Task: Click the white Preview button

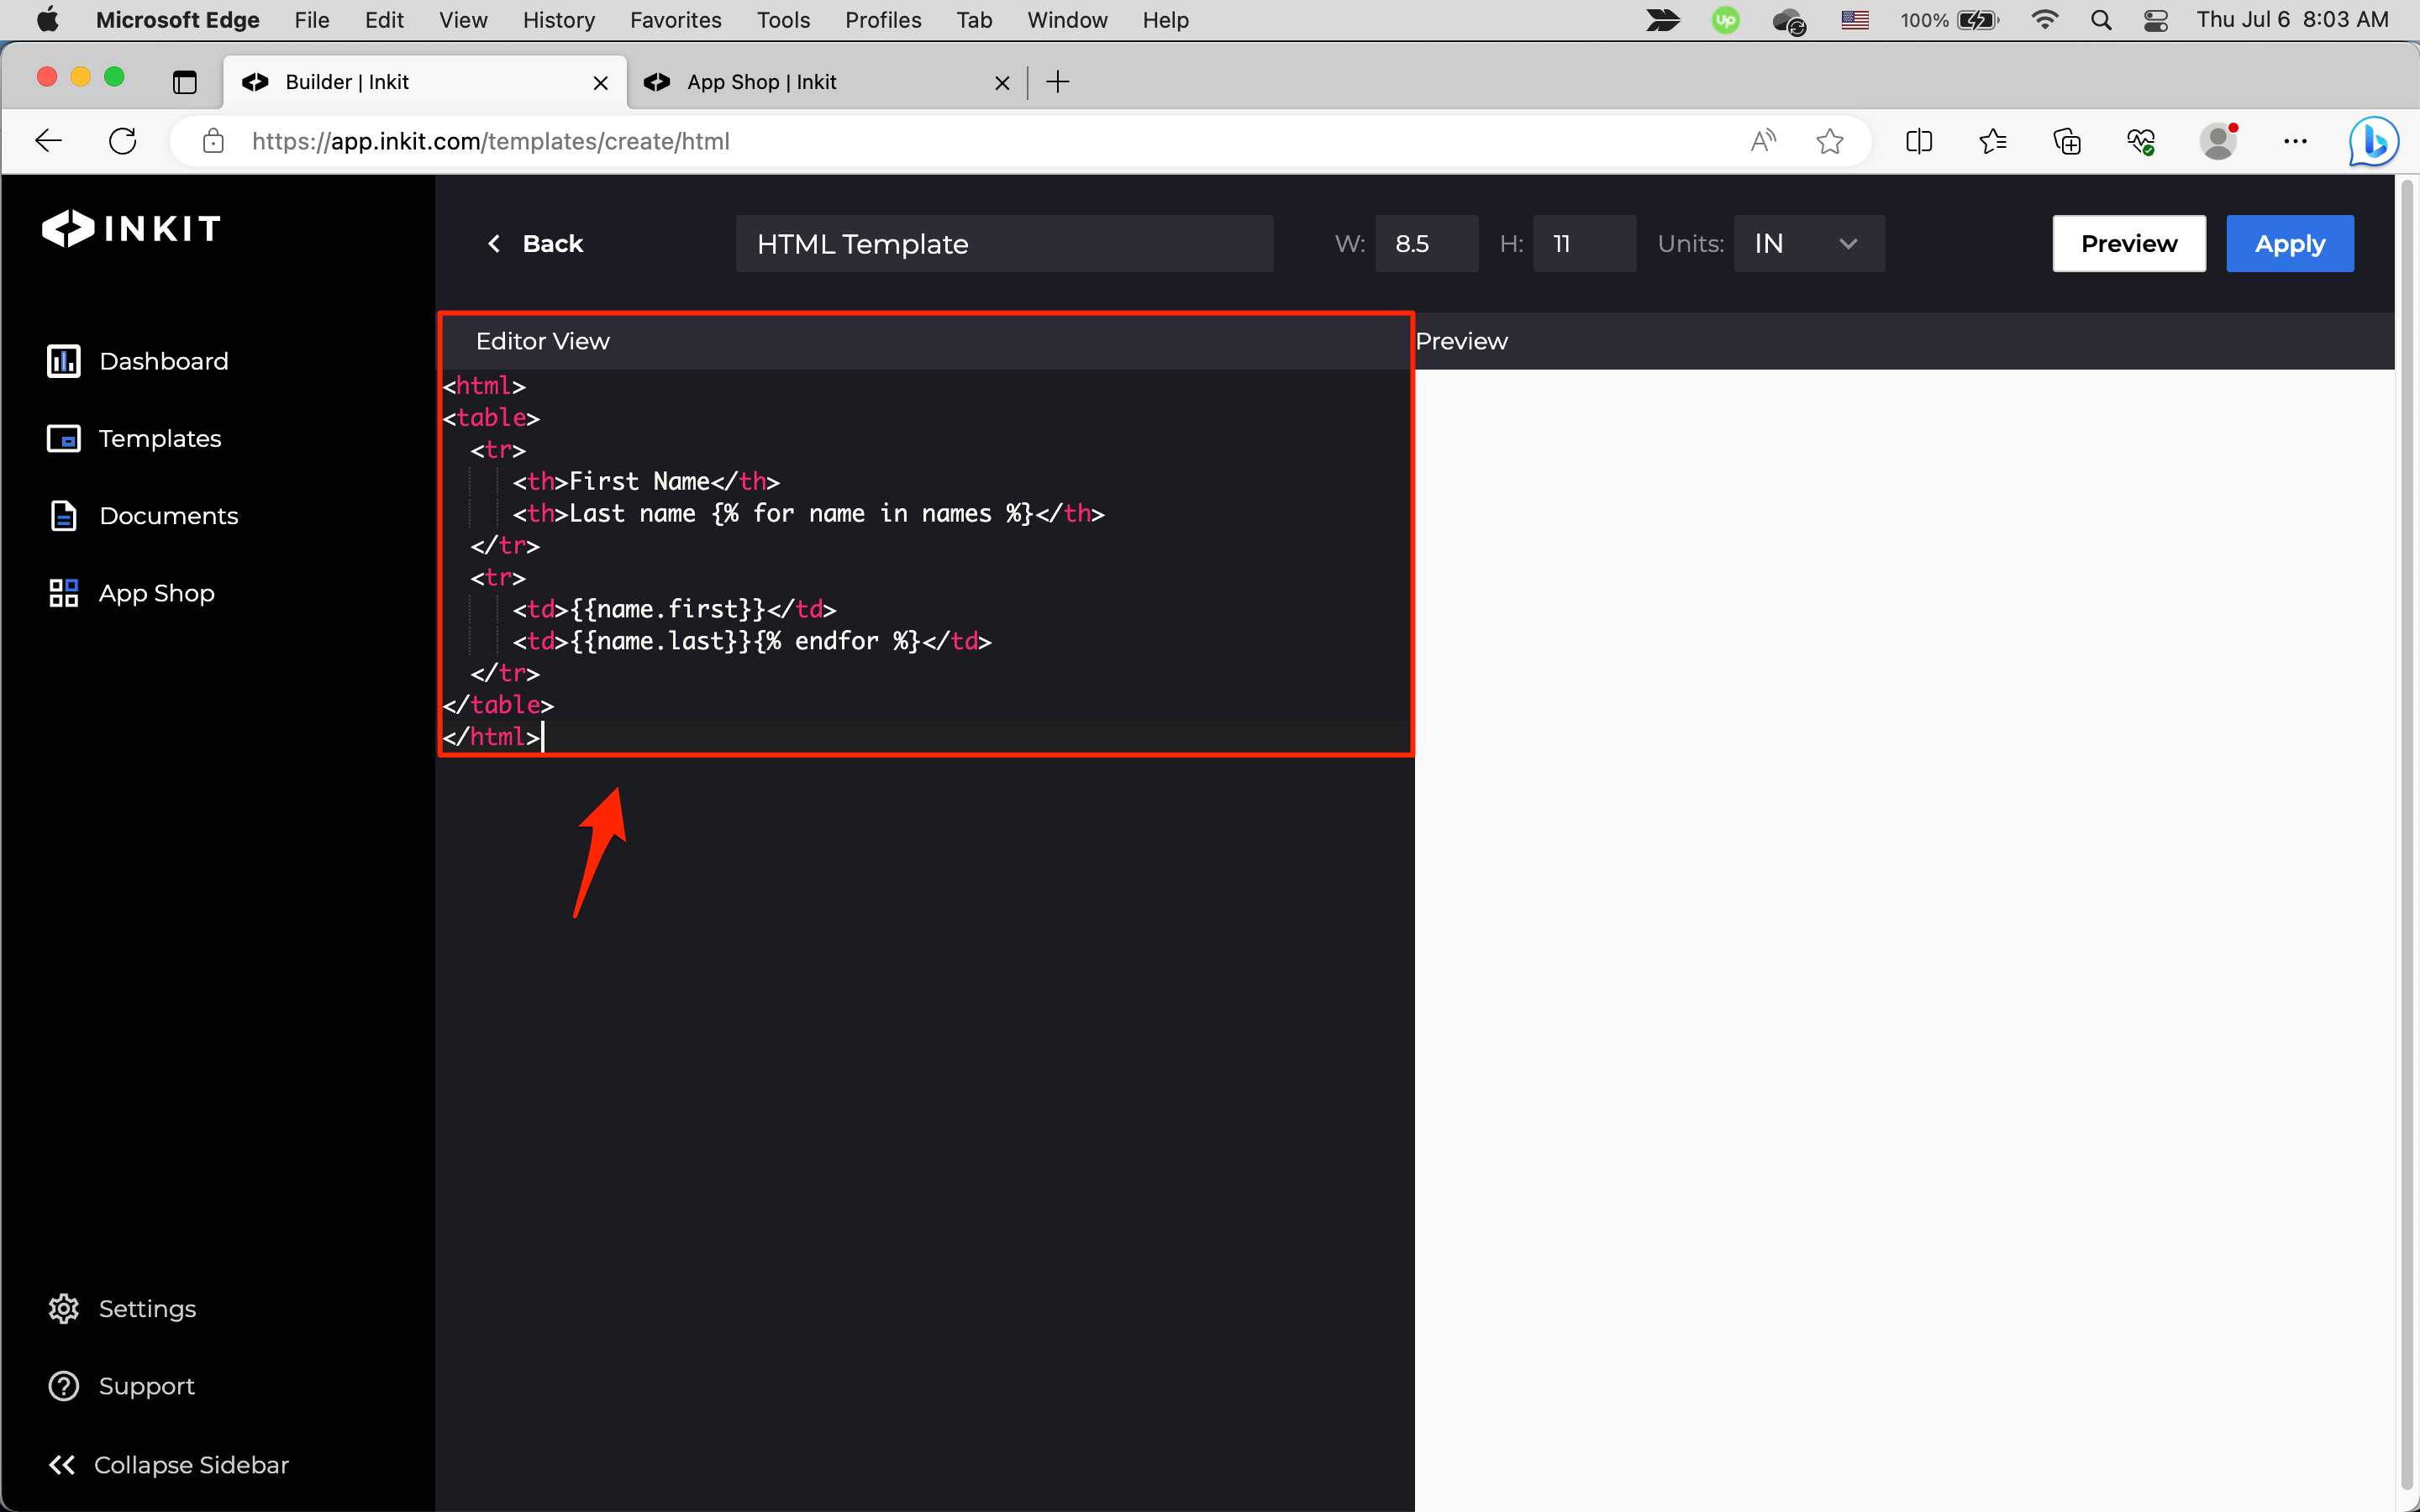Action: click(2128, 243)
